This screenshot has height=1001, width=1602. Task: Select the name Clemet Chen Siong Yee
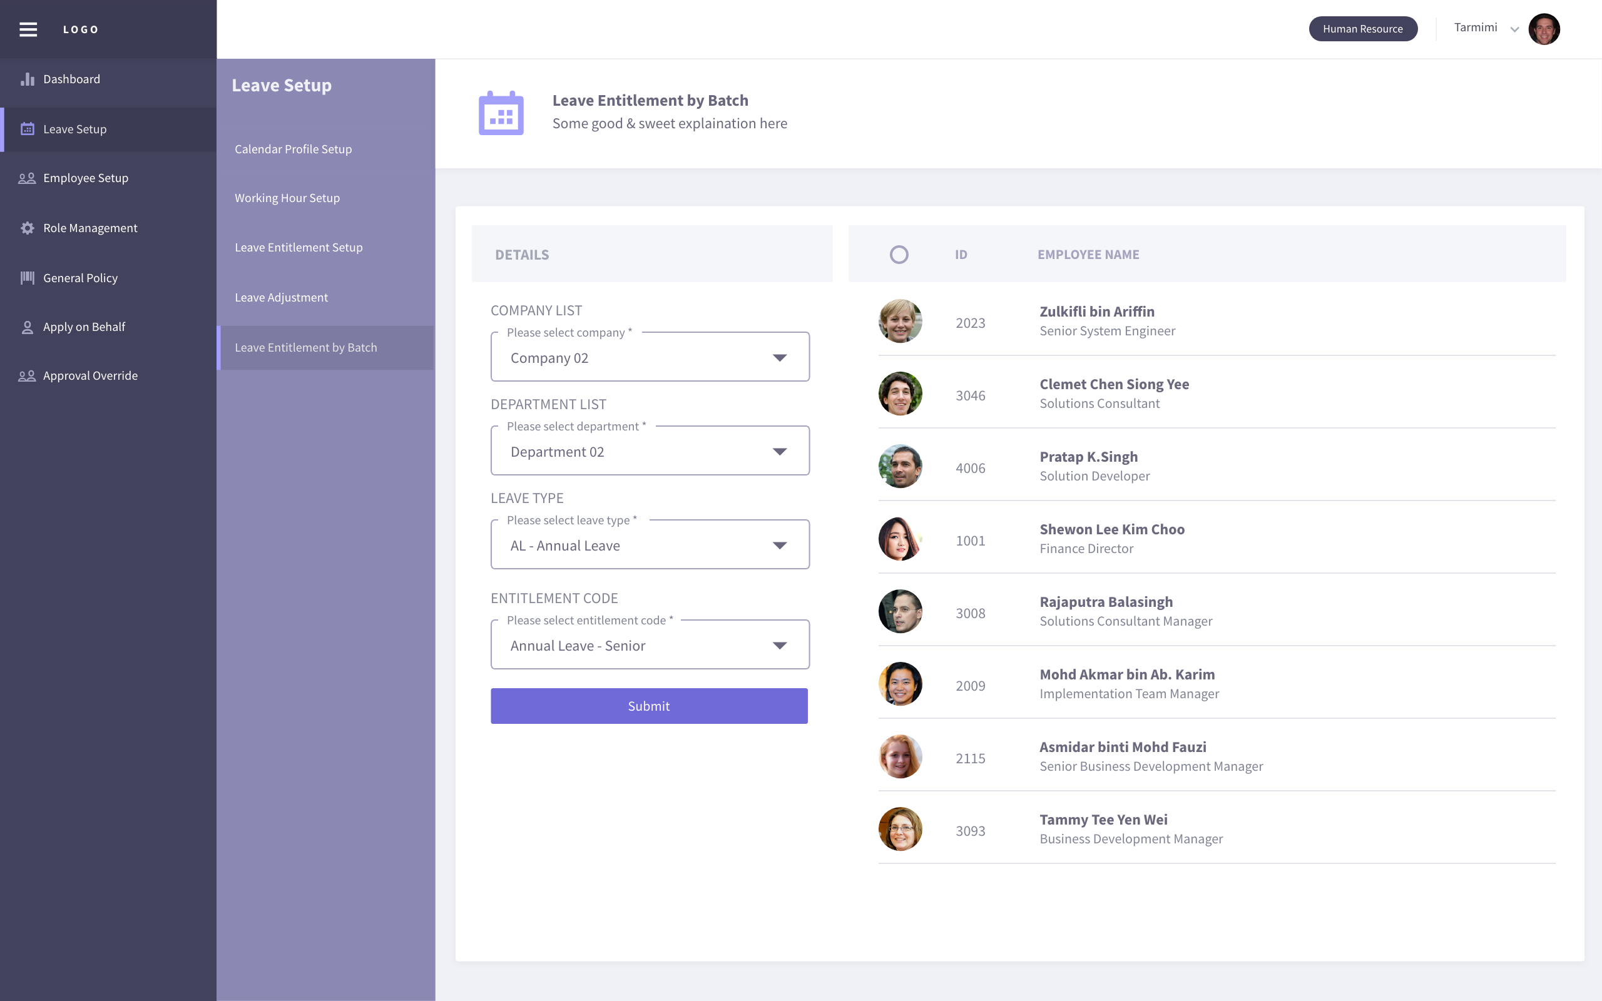pos(1114,384)
